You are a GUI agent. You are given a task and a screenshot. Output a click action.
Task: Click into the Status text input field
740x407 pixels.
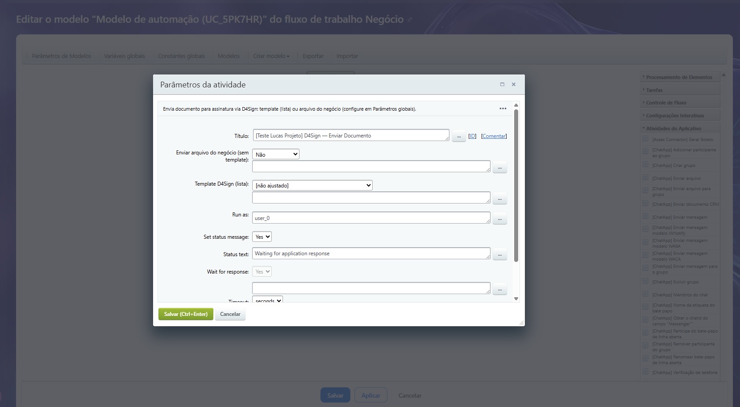[x=371, y=253]
